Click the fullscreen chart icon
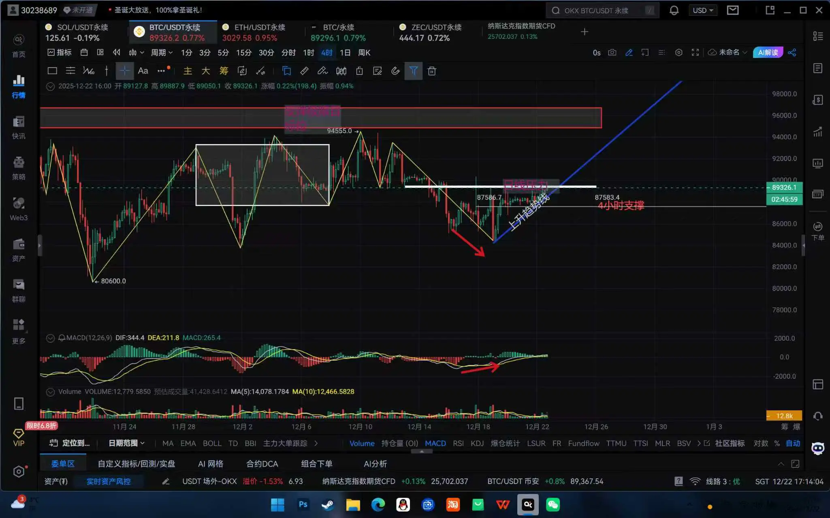The image size is (830, 518). [695, 53]
